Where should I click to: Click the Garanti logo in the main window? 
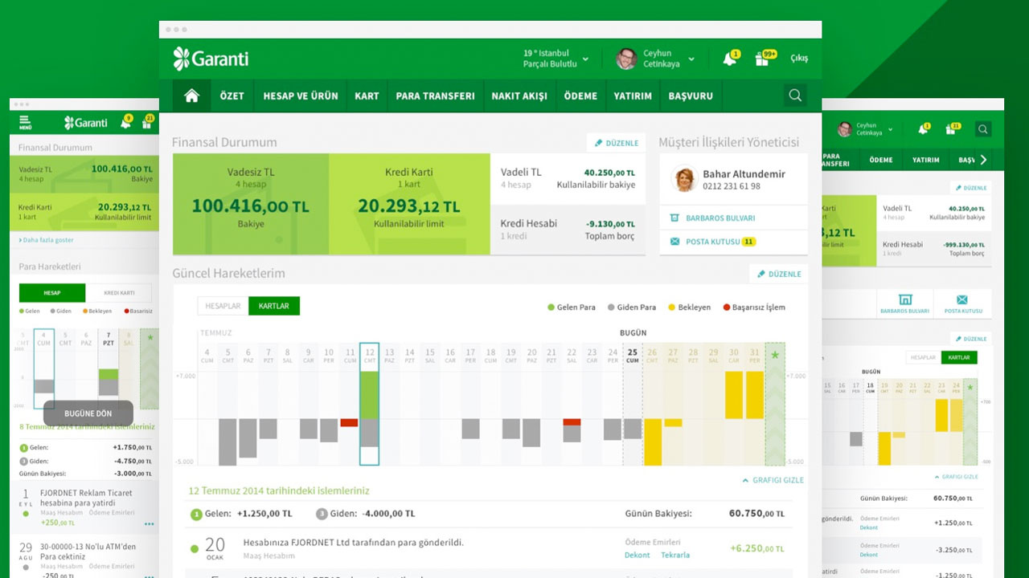coord(211,59)
